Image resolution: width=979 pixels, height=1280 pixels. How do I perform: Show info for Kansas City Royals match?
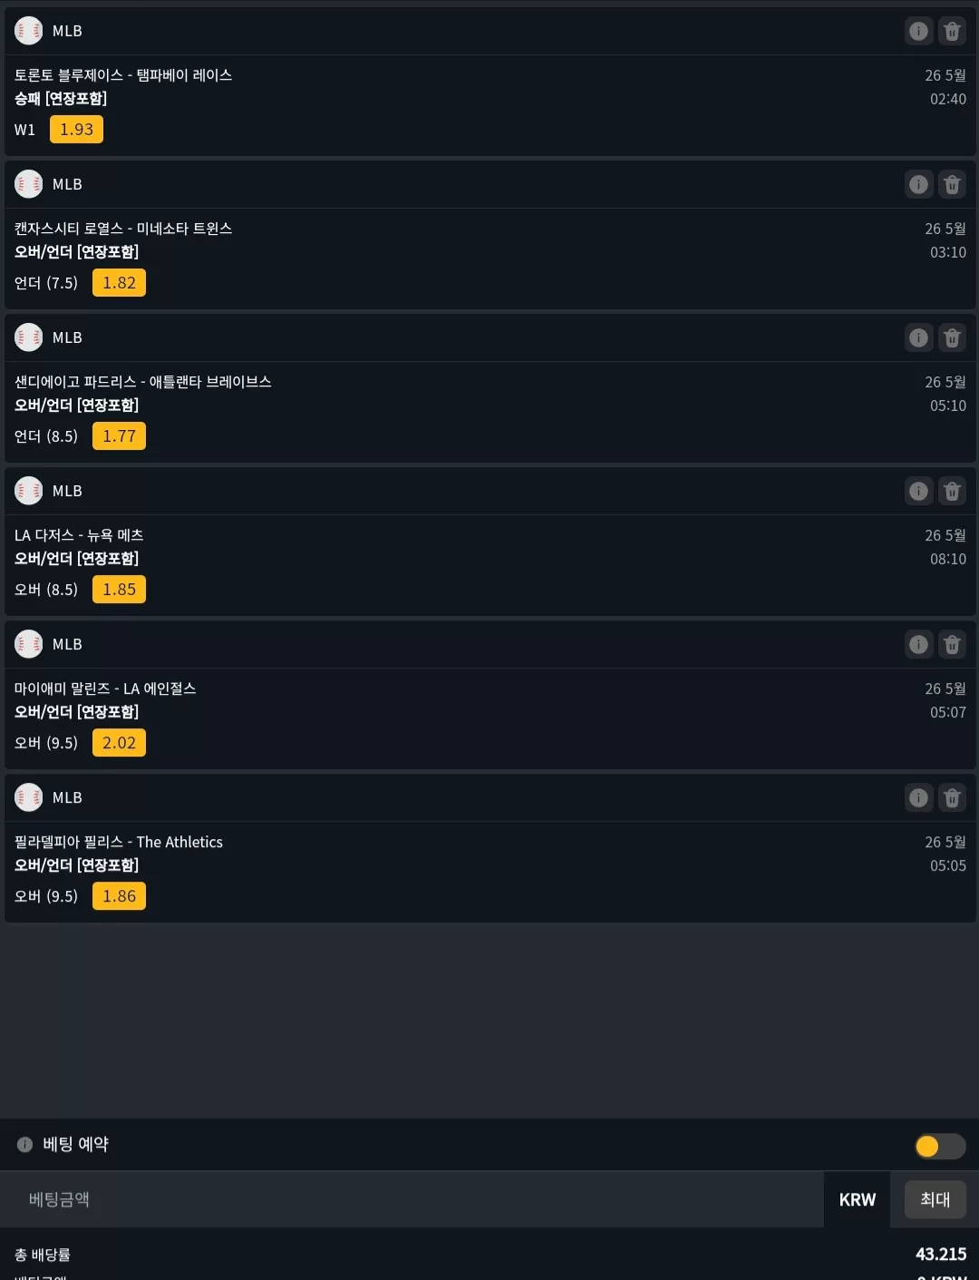click(919, 184)
